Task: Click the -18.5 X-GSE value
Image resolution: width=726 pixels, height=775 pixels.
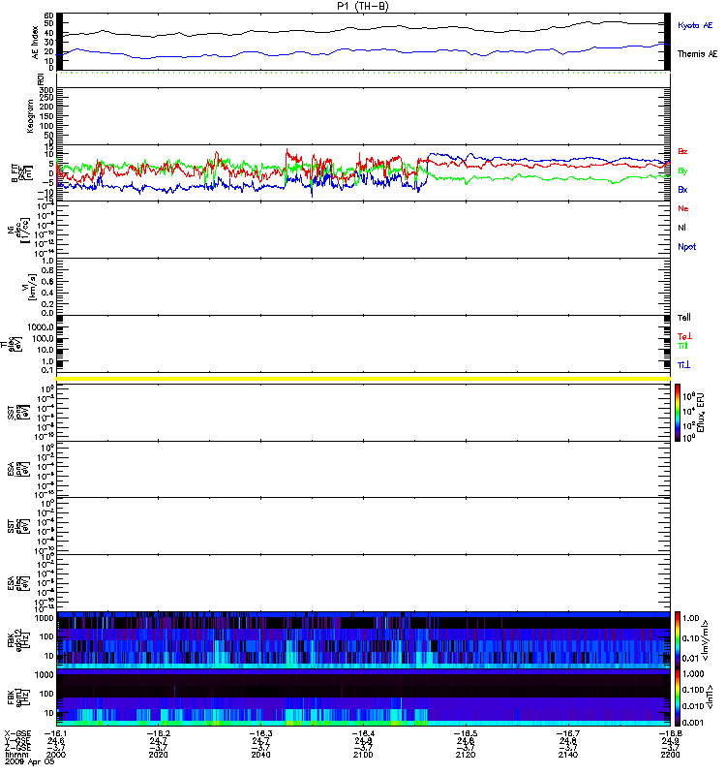Action: pyautogui.click(x=466, y=734)
